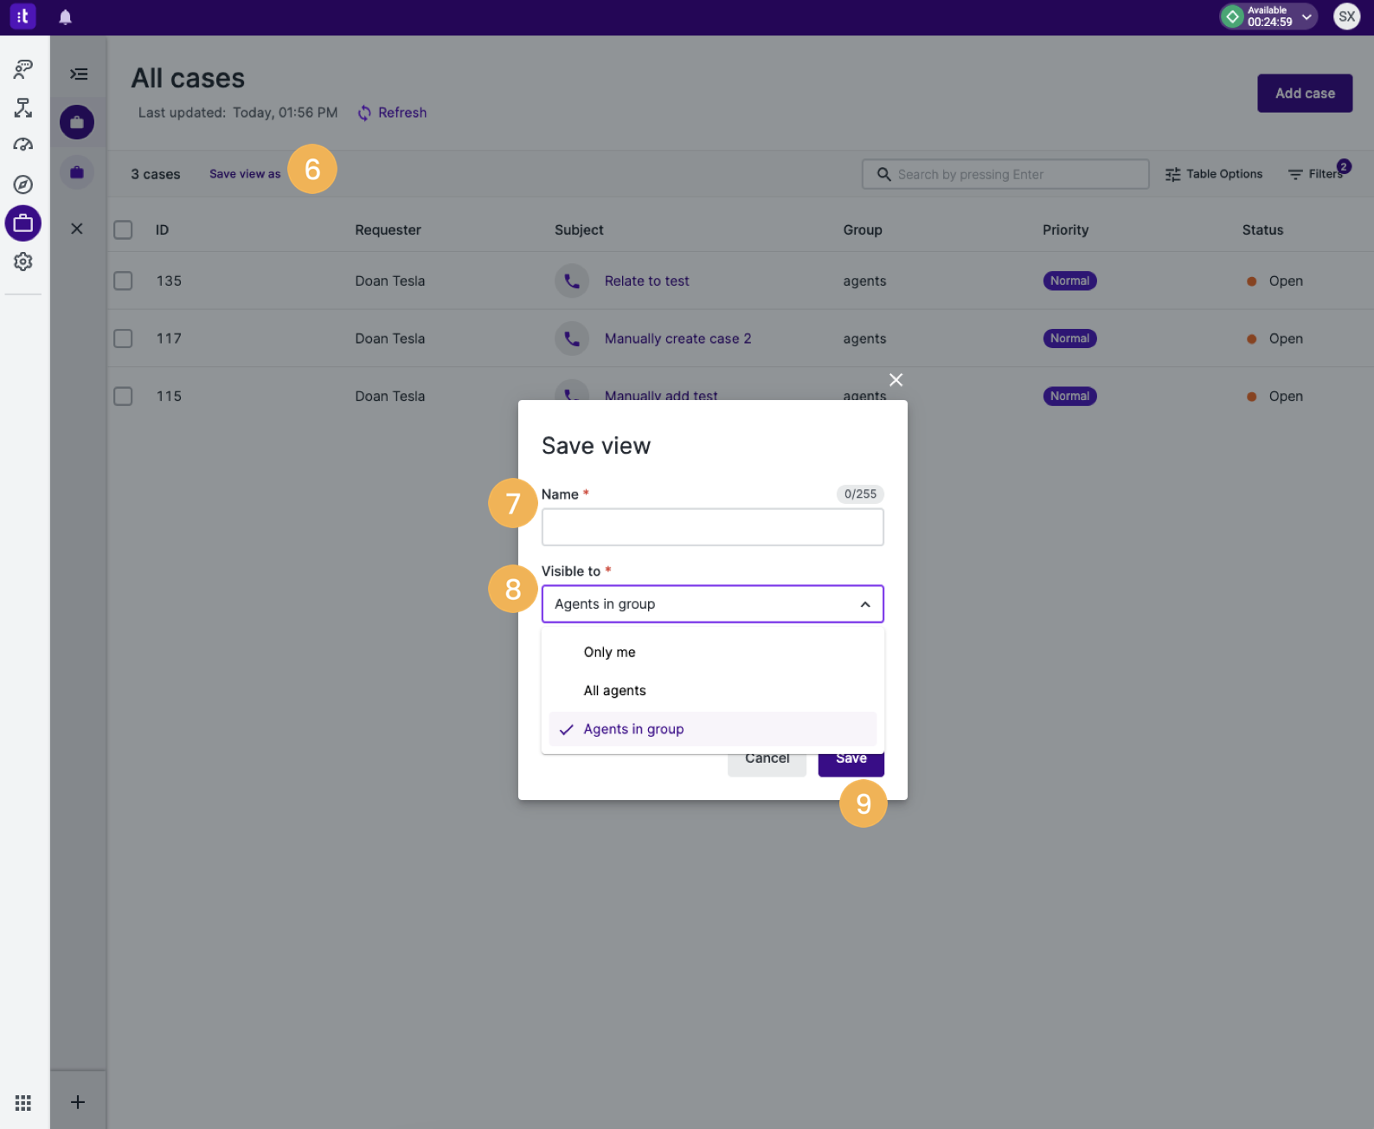
Task: Toggle the collapse views menu icon
Action: pyautogui.click(x=78, y=74)
